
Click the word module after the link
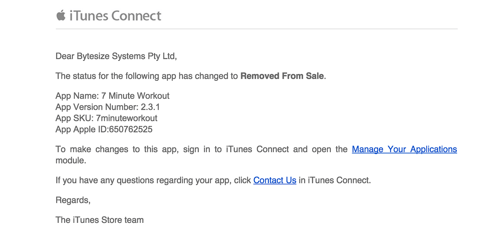71,160
